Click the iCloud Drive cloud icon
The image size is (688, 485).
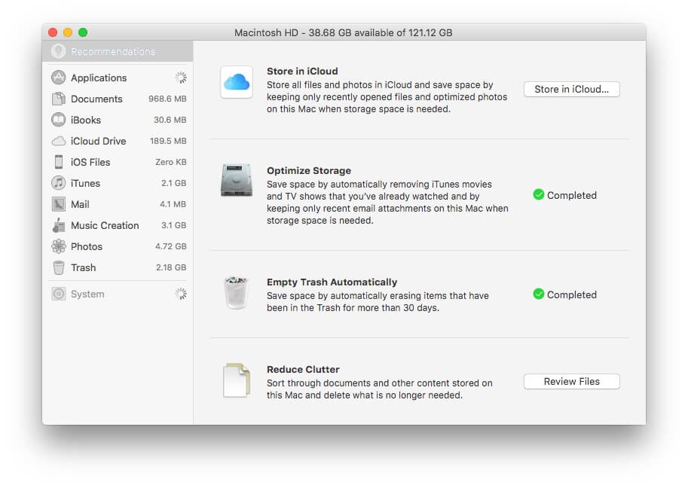click(58, 141)
